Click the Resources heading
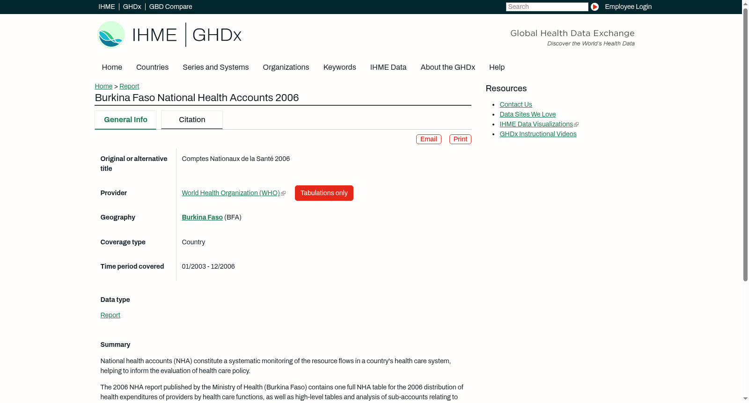749x403 pixels. 506,88
